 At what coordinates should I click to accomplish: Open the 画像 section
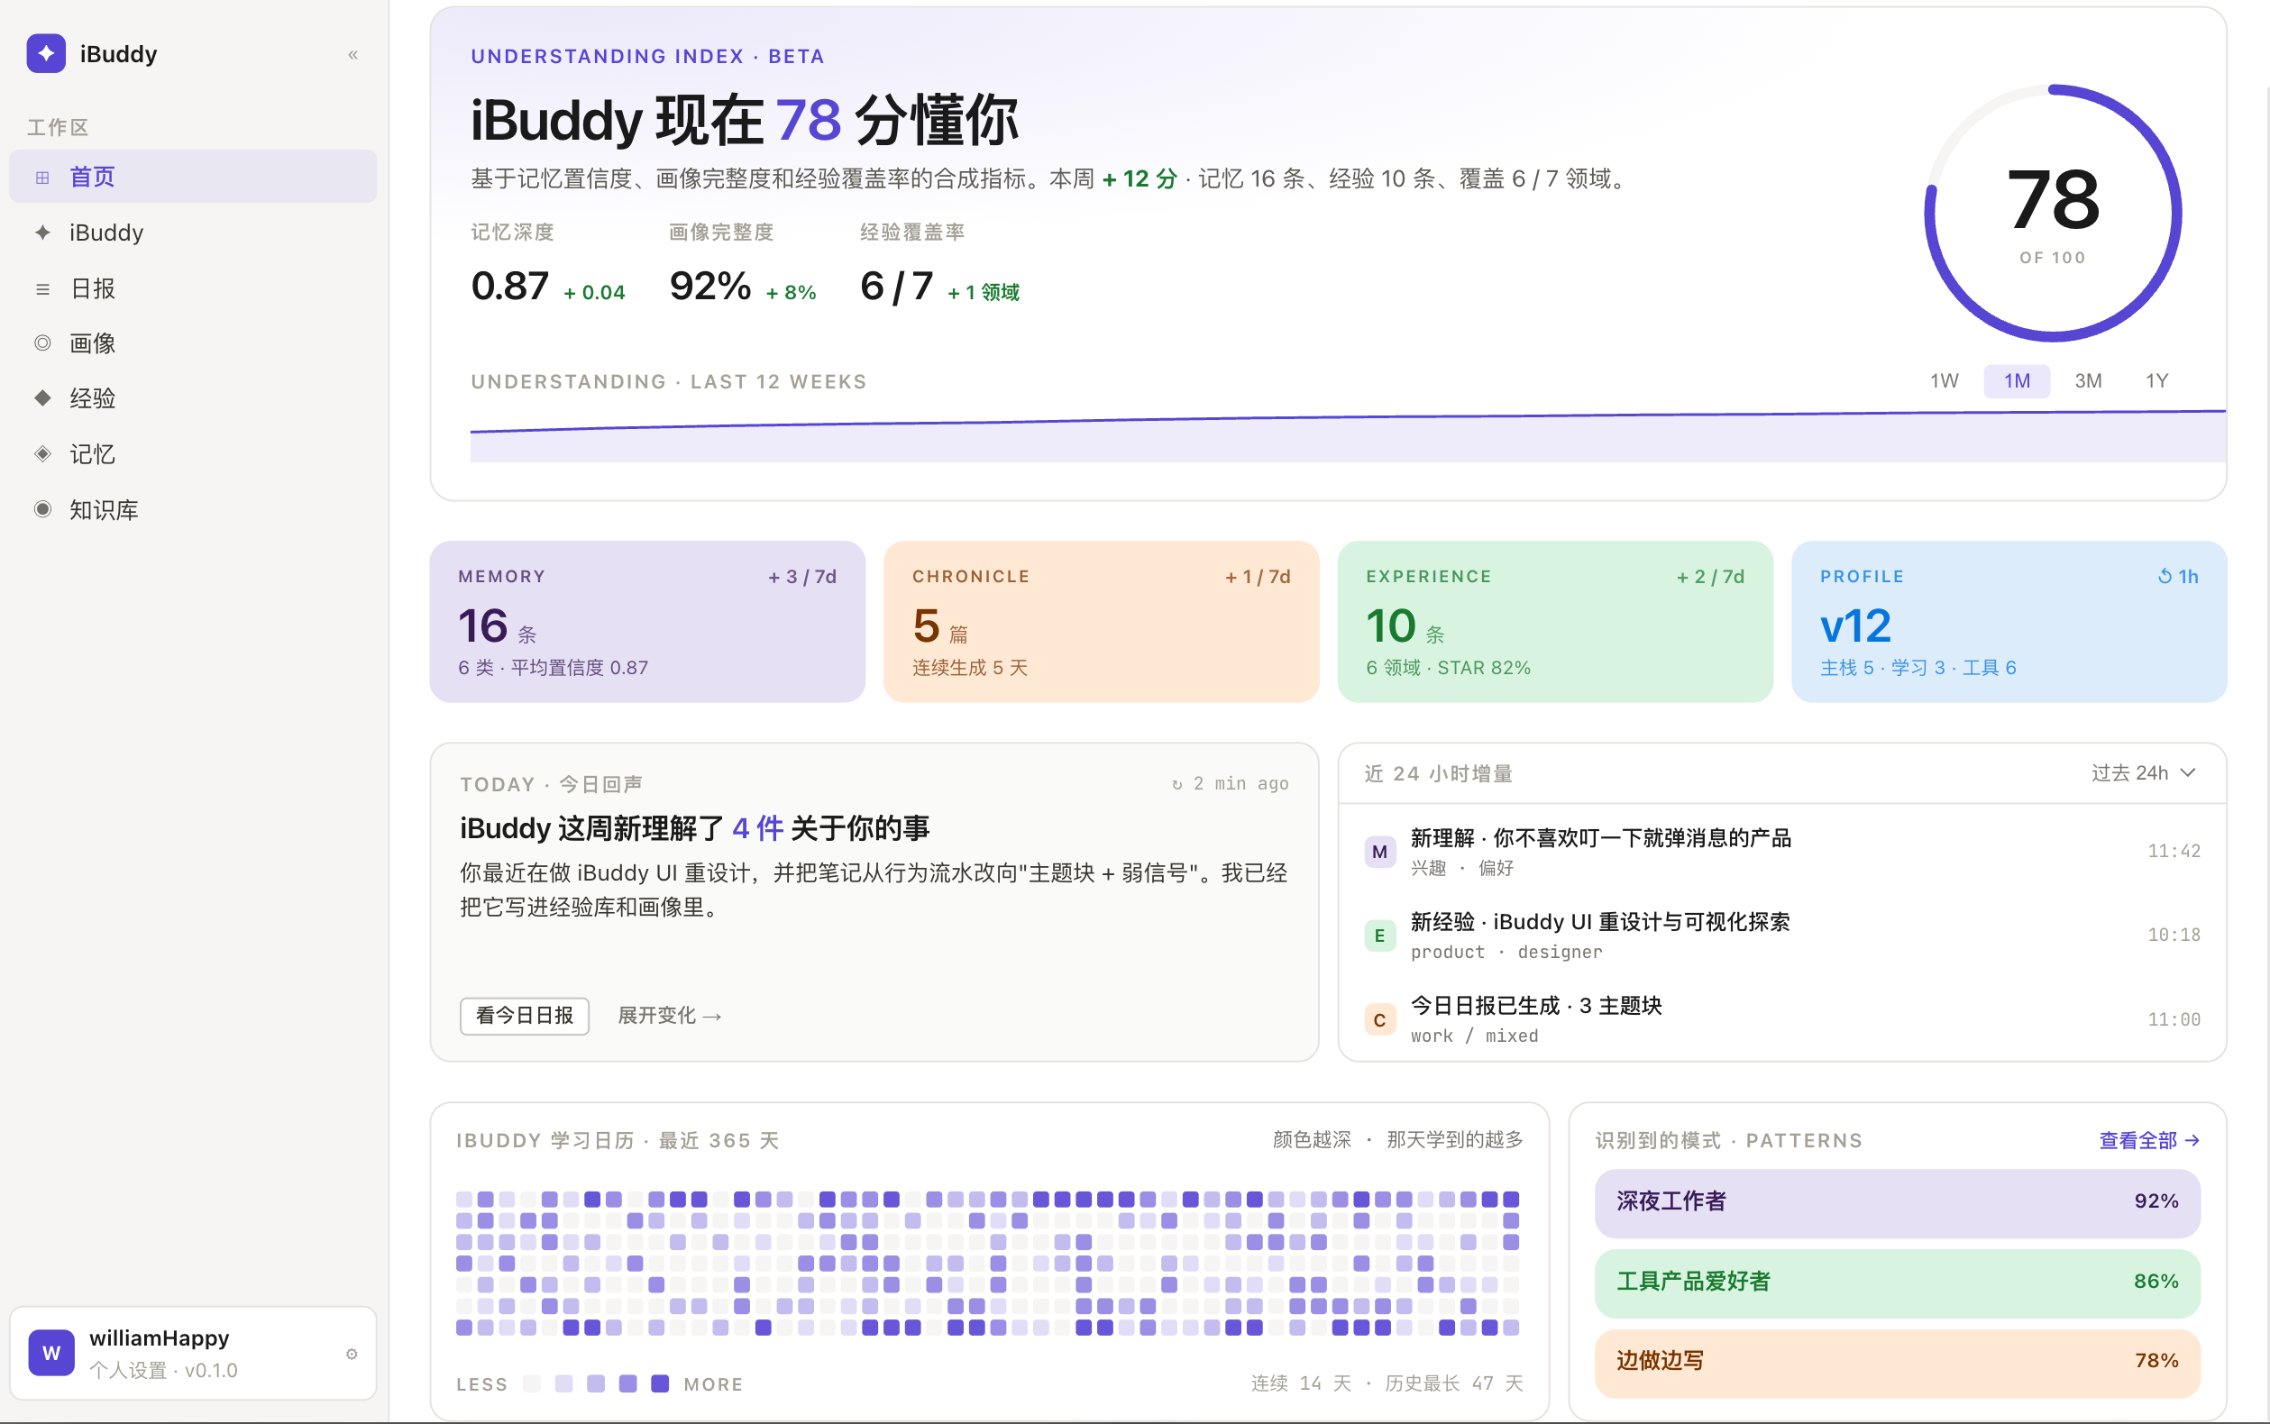tap(193, 342)
